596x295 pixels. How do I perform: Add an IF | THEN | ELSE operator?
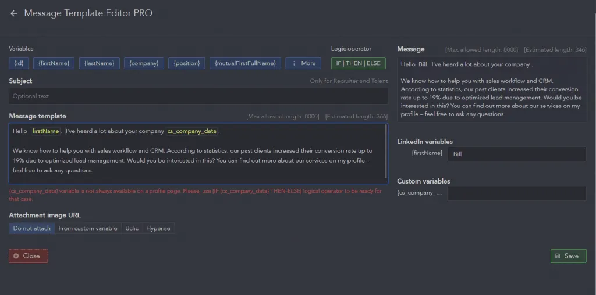(359, 63)
